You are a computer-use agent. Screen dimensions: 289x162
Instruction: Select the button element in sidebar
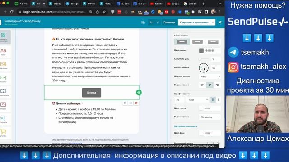point(3,79)
